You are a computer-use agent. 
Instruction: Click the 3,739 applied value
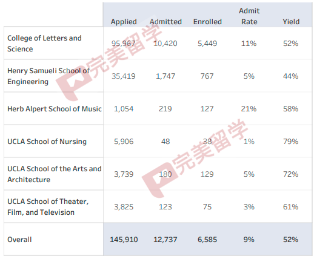[x=124, y=174]
